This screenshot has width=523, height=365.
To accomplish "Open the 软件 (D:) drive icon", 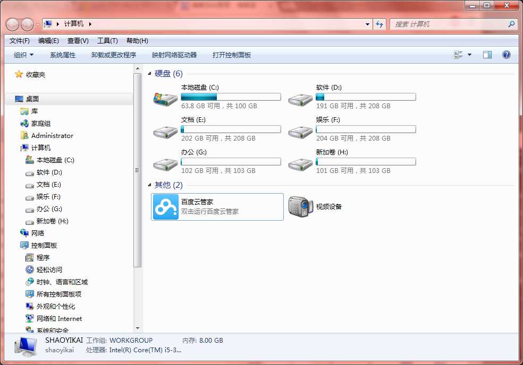I will [300, 99].
